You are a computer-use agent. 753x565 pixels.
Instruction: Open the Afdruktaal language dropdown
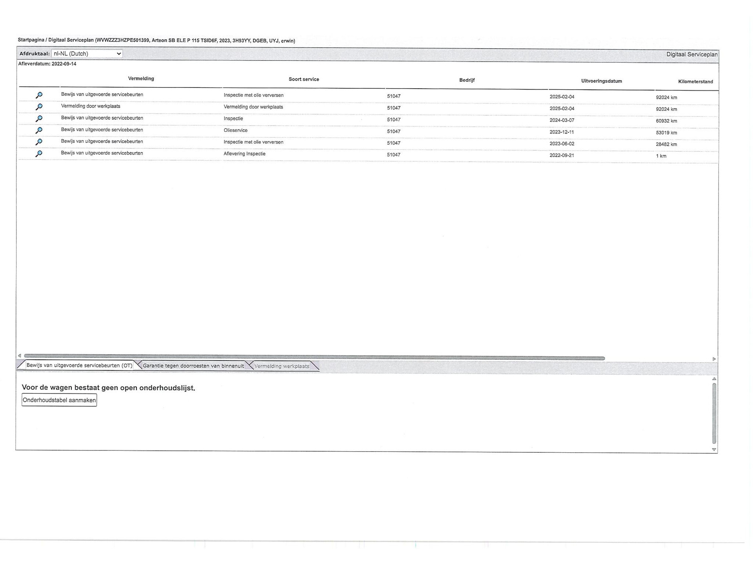87,54
